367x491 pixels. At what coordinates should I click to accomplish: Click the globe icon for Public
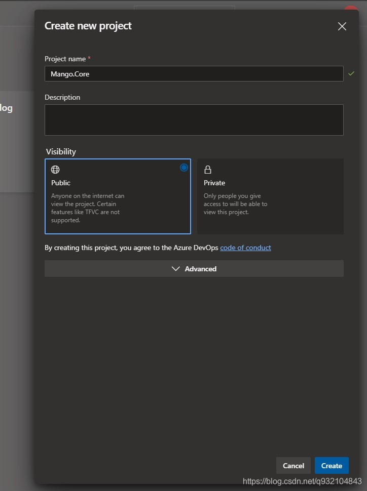(55, 170)
